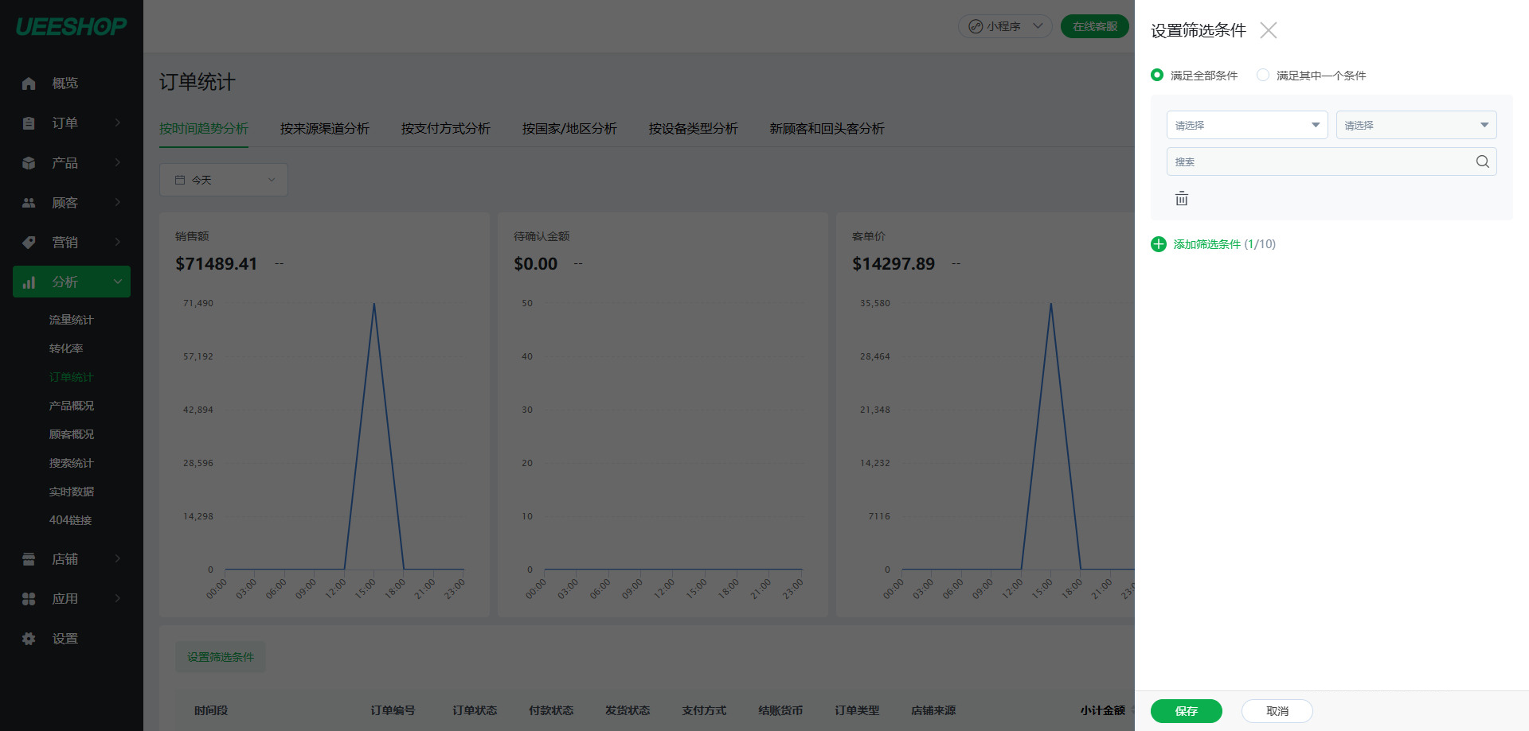Switch to 按支付方式分析 tab

click(446, 128)
